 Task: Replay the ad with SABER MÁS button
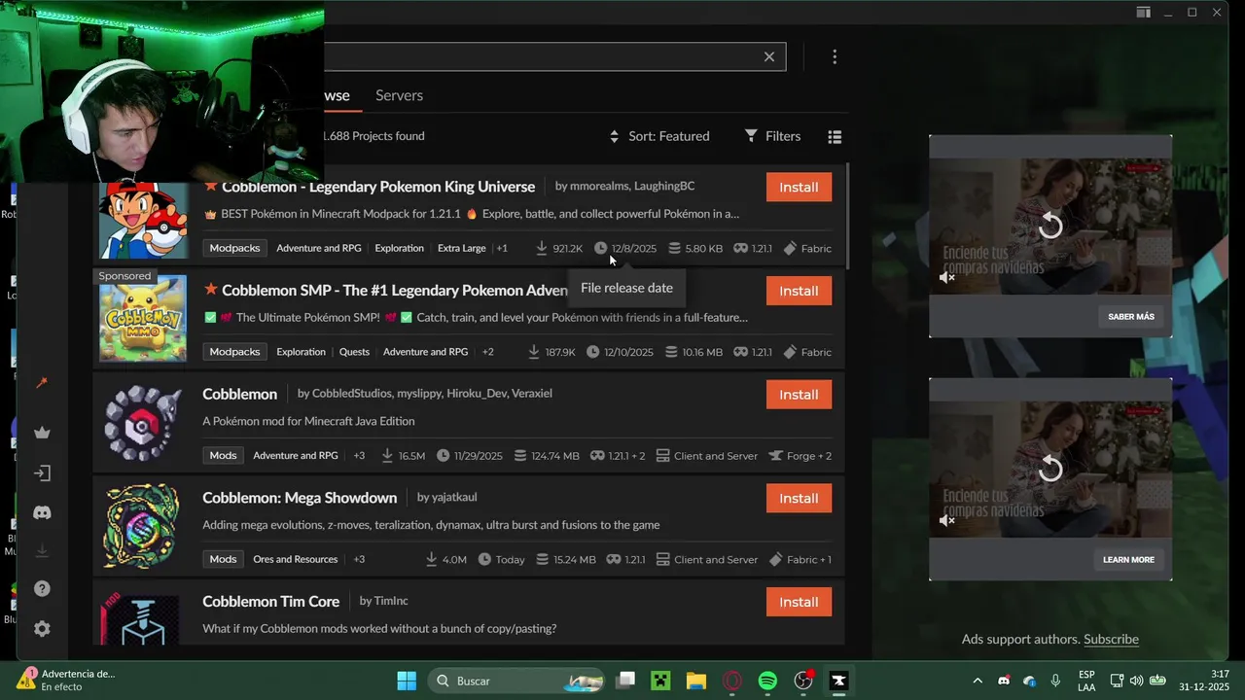click(1050, 227)
